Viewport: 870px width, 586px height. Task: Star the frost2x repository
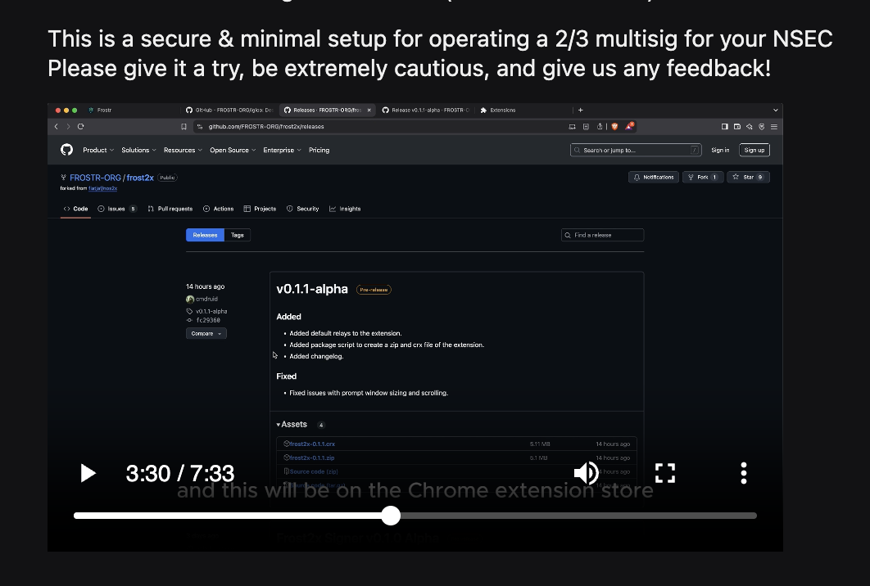[748, 178]
